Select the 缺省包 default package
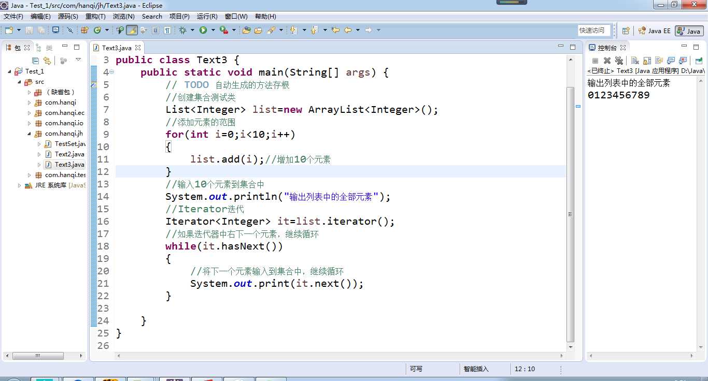Screen dimensions: 708x381 pyautogui.click(x=60, y=92)
